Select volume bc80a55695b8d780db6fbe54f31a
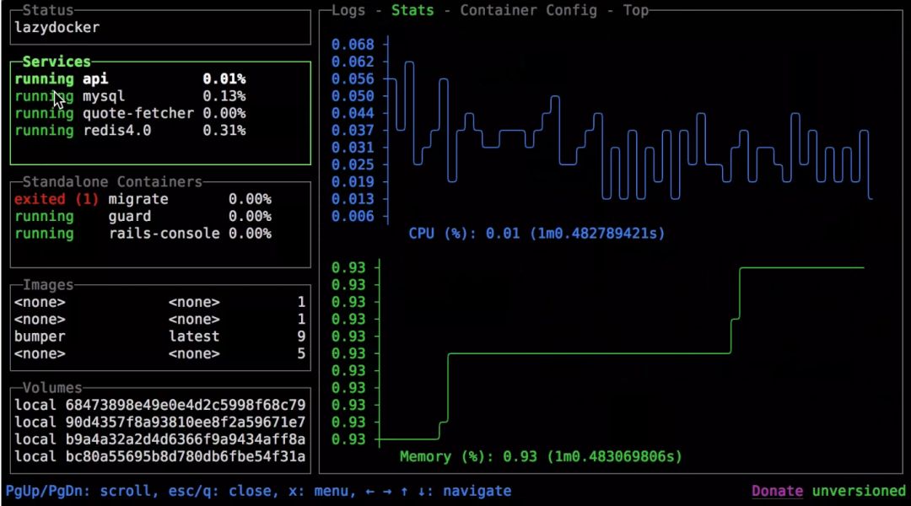Viewport: 911px width, 506px height. [160, 456]
